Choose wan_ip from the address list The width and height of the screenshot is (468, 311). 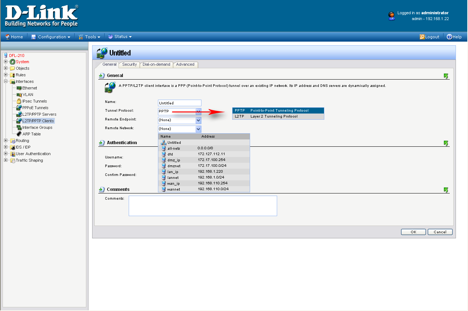click(204, 183)
